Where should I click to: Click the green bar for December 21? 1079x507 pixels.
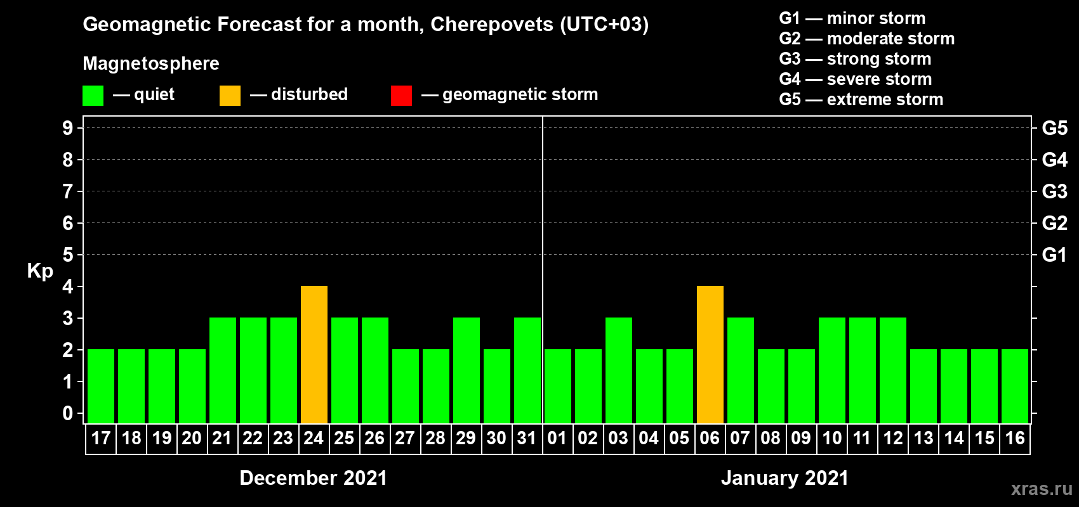pos(223,370)
